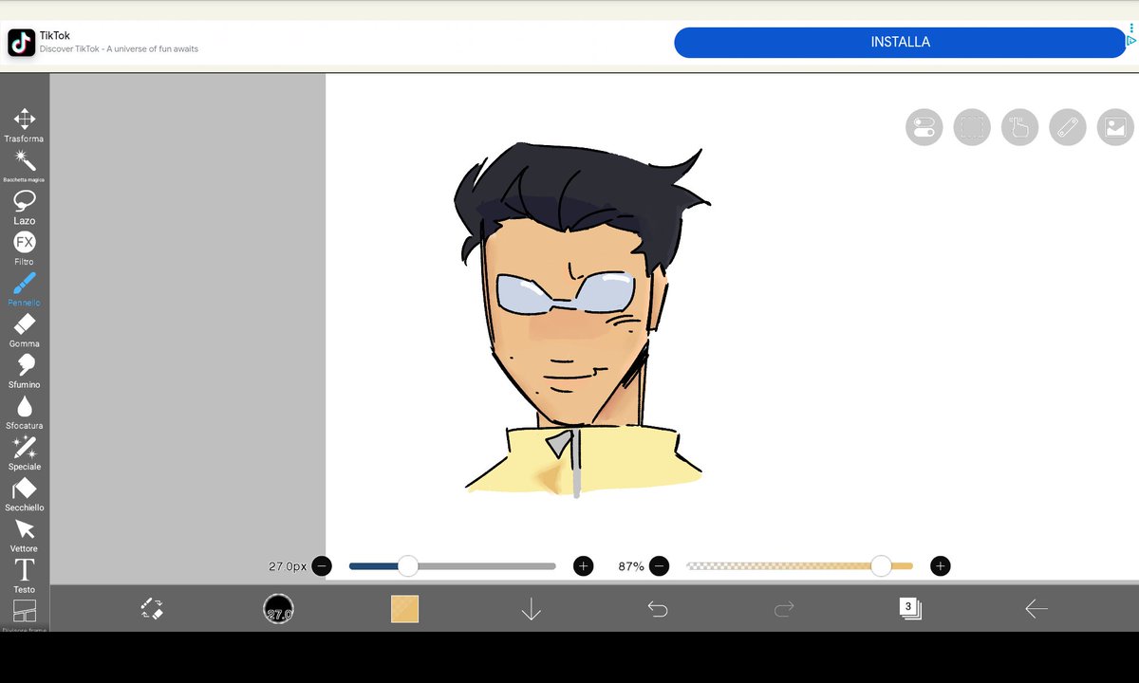Viewport: 1139px width, 683px height.
Task: Select the Secchiello bucket tool
Action: tap(25, 494)
